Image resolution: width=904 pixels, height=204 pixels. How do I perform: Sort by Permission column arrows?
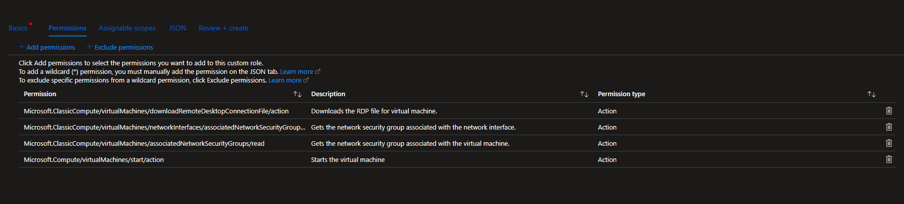(x=297, y=94)
